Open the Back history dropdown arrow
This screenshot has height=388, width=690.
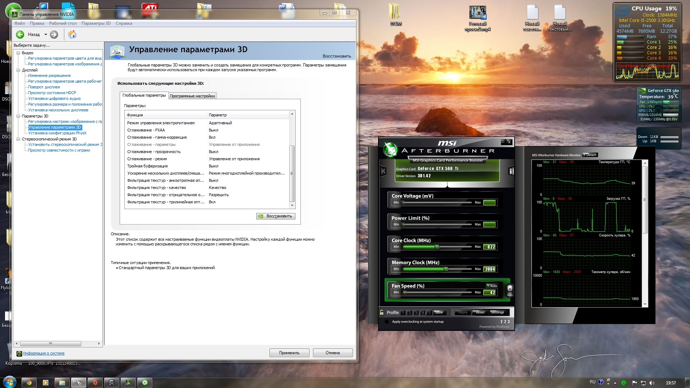(46, 34)
